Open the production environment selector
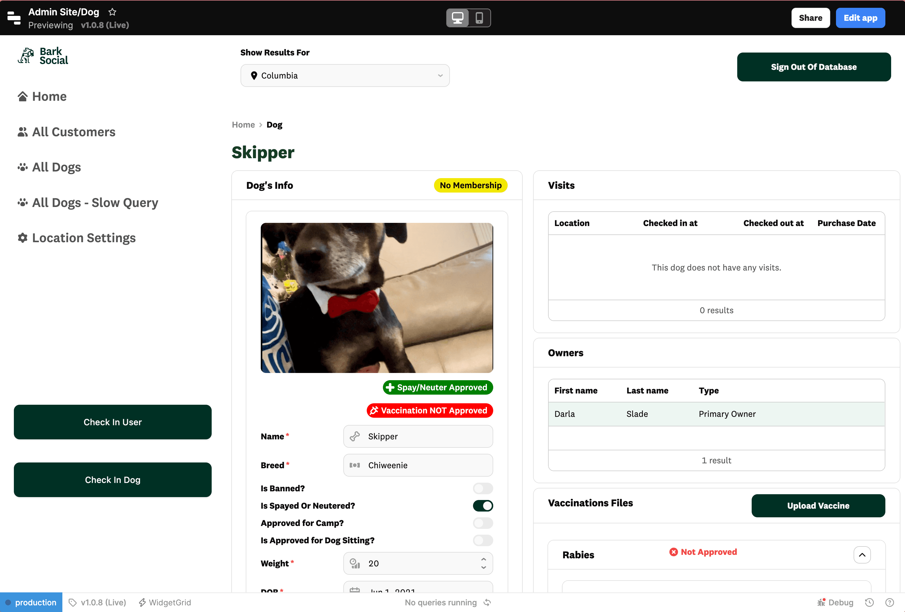This screenshot has width=905, height=612. (31, 603)
